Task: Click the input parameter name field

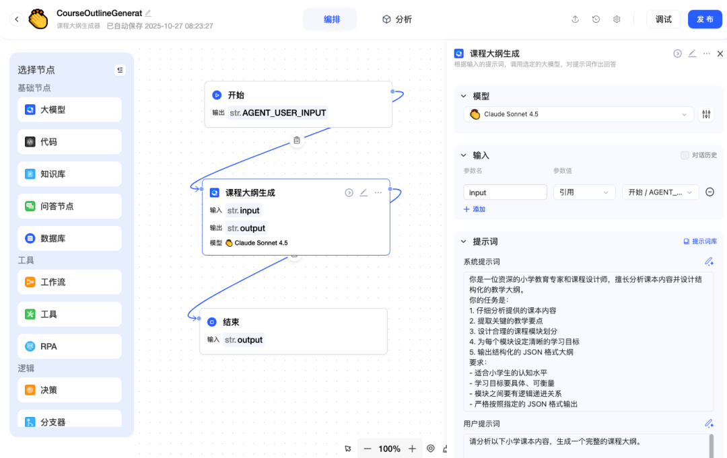Action: (x=505, y=192)
